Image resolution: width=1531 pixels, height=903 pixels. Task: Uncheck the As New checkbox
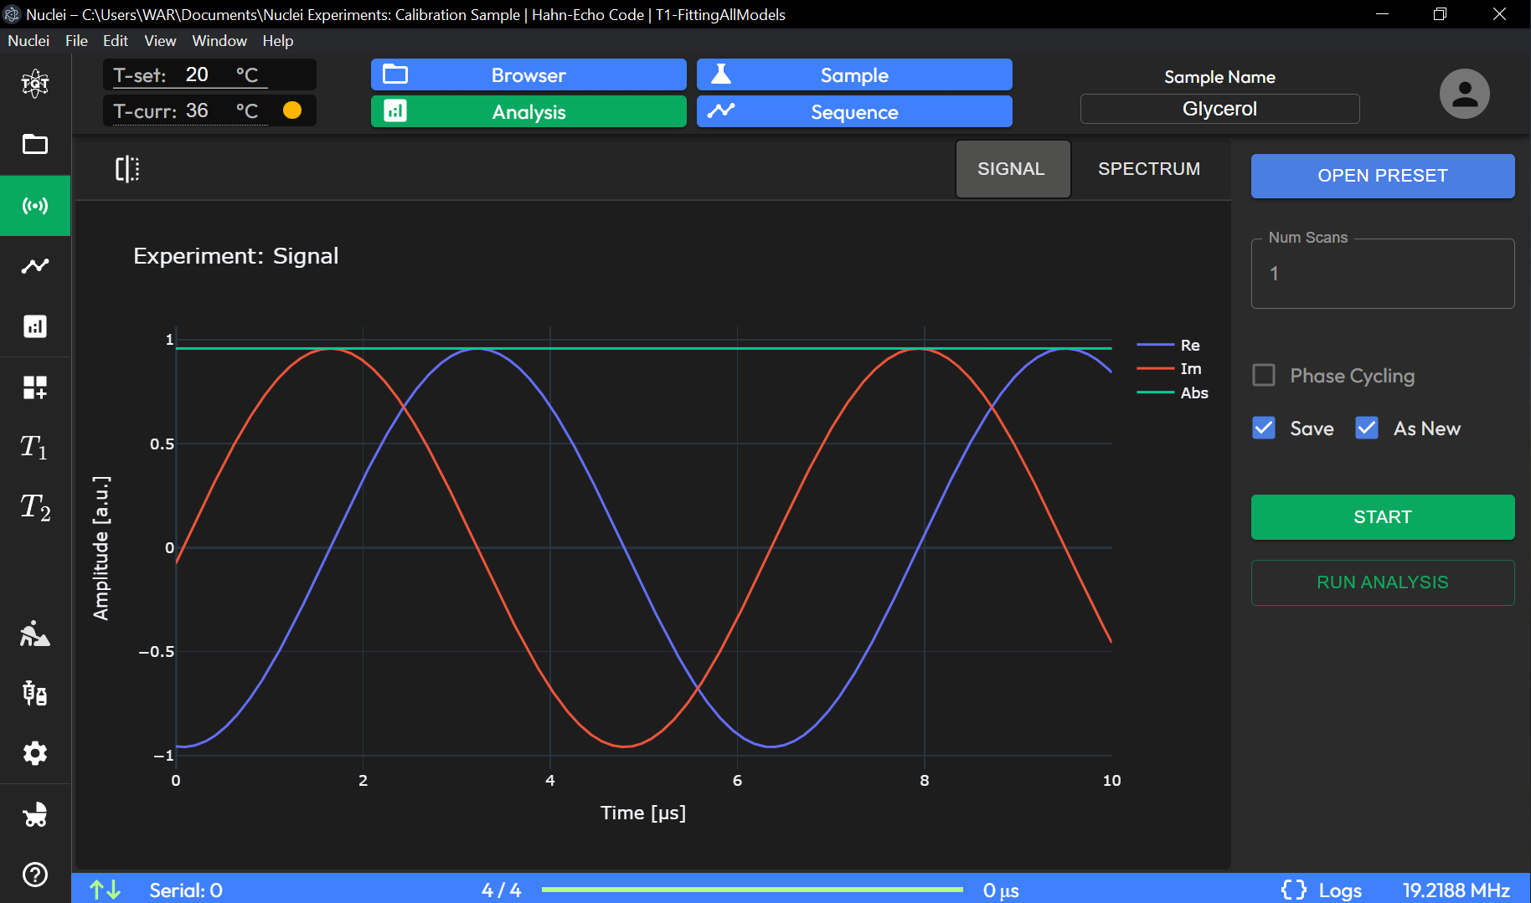pyautogui.click(x=1367, y=428)
